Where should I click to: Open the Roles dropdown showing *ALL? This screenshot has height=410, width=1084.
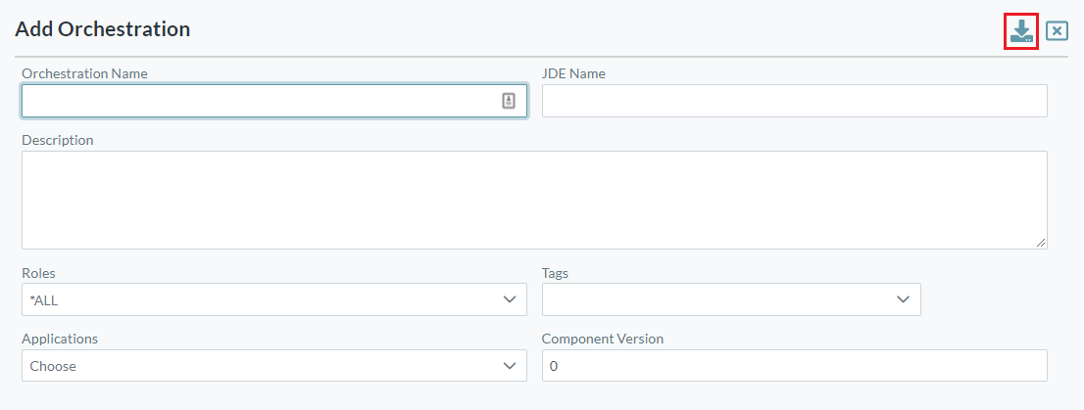[x=265, y=299]
